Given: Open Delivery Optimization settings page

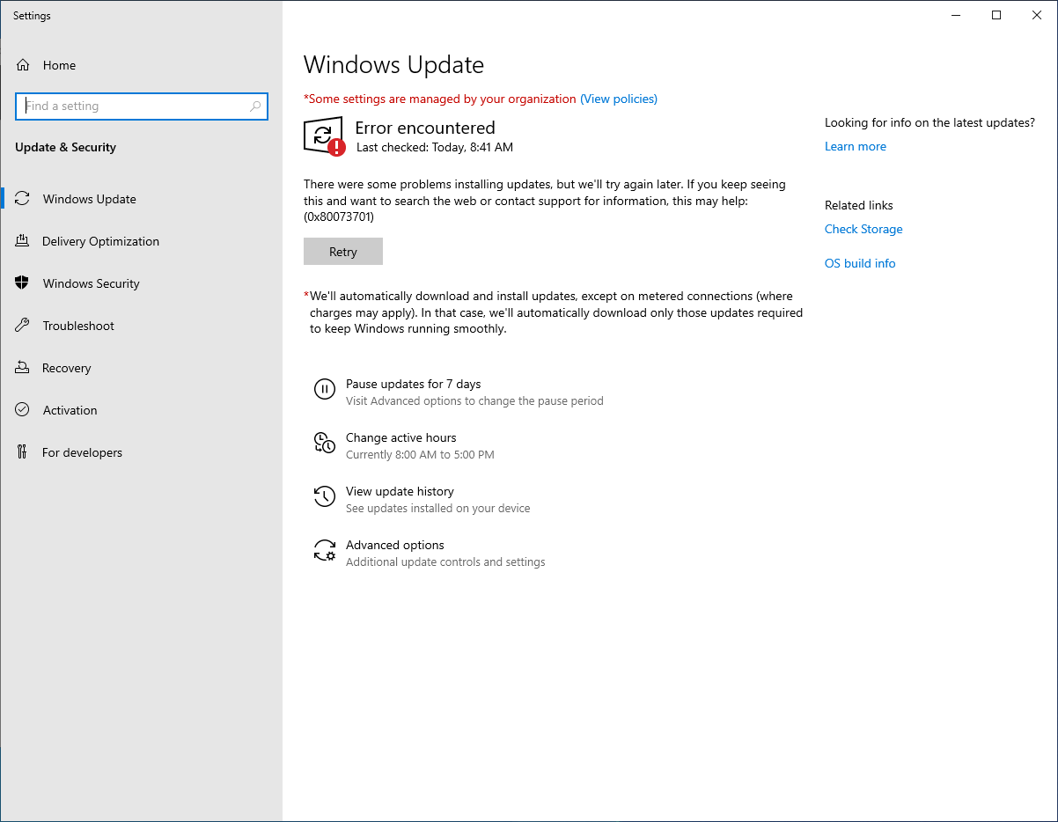Looking at the screenshot, I should [141, 241].
